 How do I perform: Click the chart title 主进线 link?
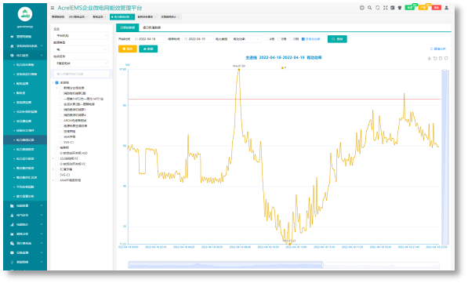[x=251, y=57]
